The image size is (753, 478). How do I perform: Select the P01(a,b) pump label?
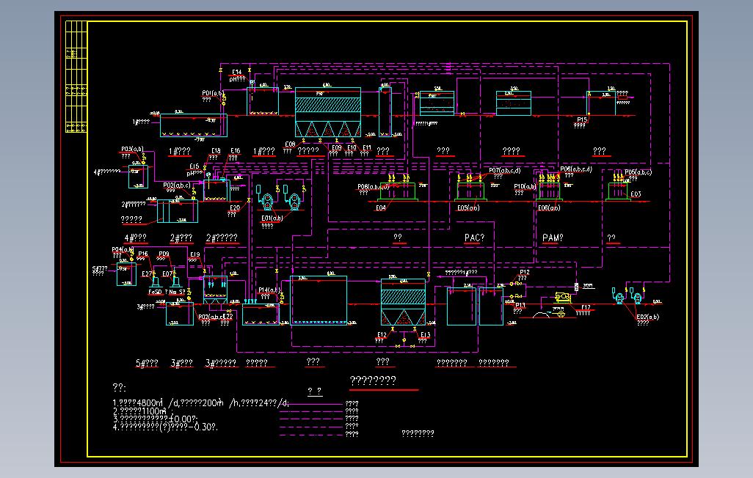pyautogui.click(x=213, y=93)
